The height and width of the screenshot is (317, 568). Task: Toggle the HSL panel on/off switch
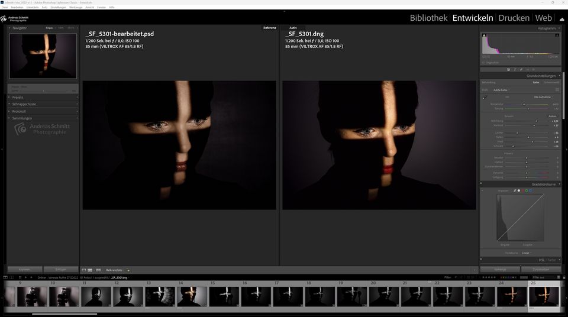tap(481, 258)
